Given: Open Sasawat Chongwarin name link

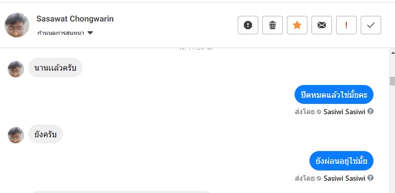Looking at the screenshot, I should [75, 18].
